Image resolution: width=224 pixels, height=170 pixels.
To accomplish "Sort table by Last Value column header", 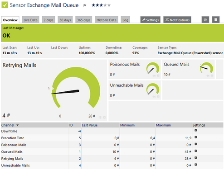I will pyautogui.click(x=90, y=125).
